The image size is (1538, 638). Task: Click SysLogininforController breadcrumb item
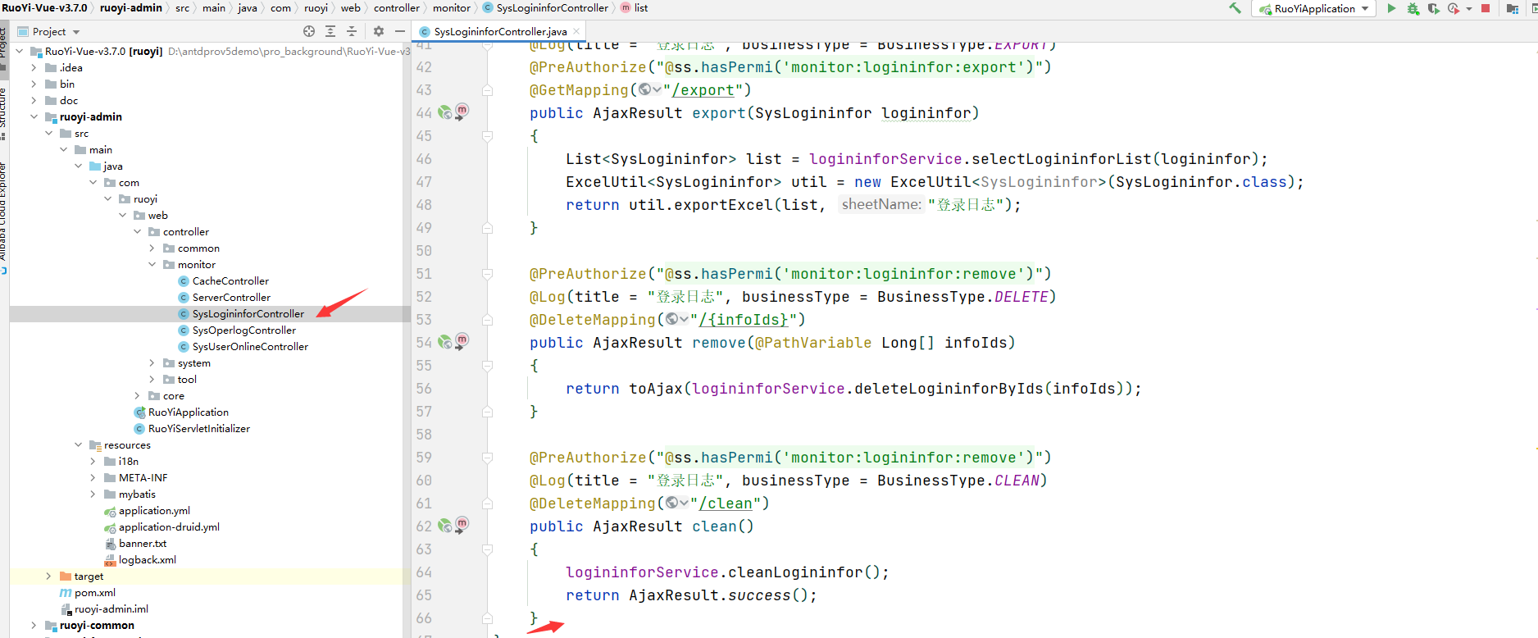point(546,8)
